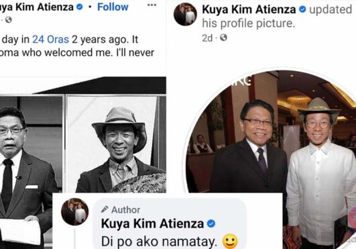Click Kuya Kim Atienza name in profile update post
This screenshot has width=356, height=249.
(x=249, y=9)
